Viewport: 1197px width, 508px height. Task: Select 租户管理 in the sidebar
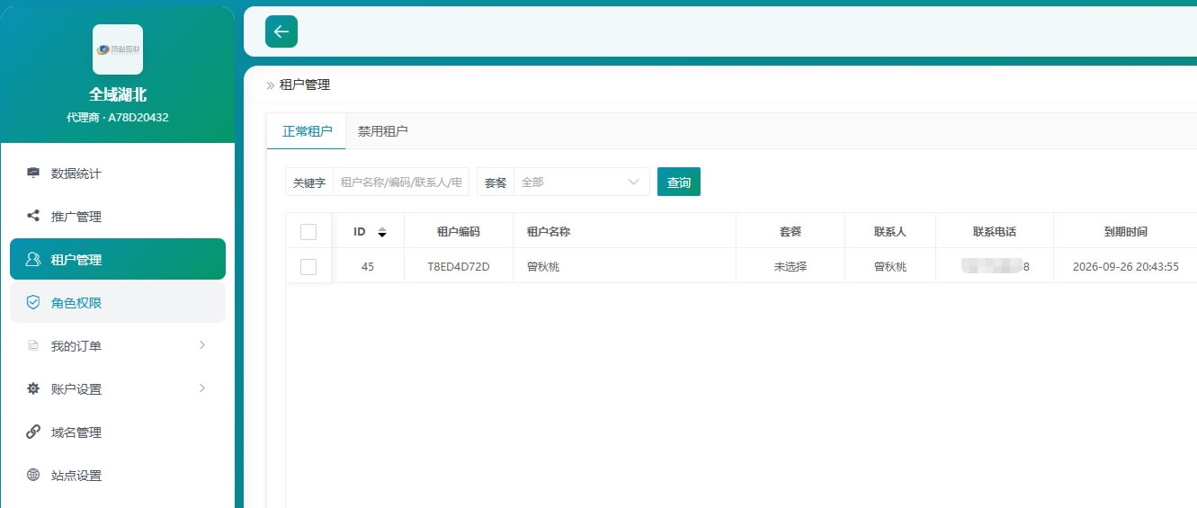[x=118, y=259]
